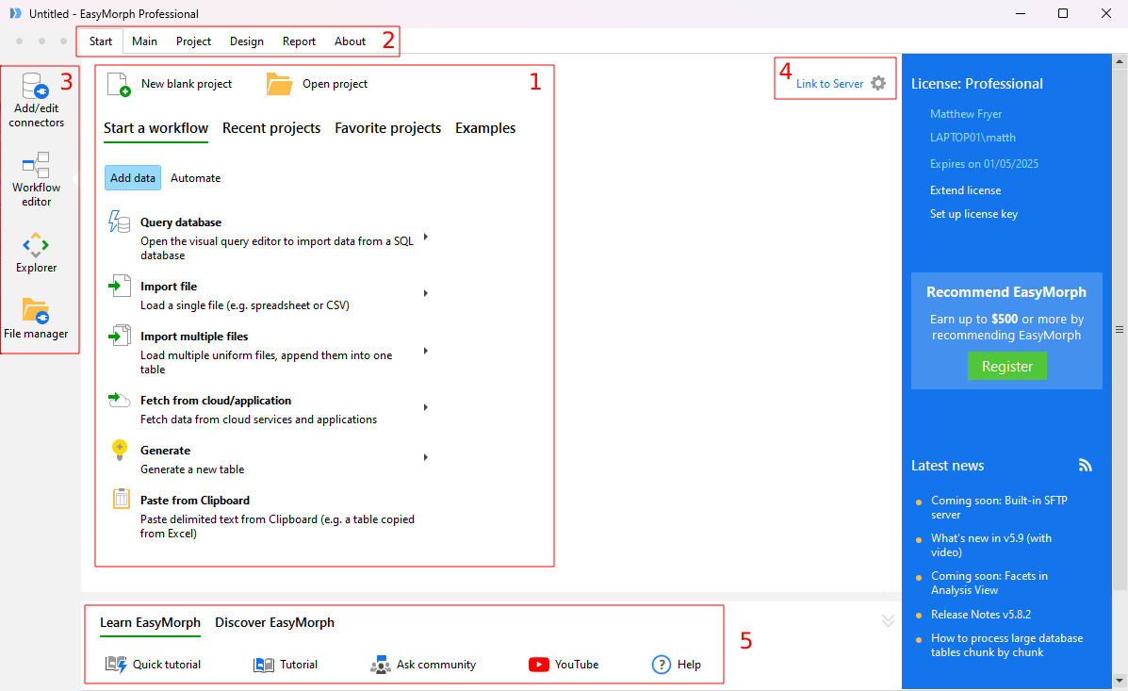
Task: Click the Quick tutorial book icon
Action: [116, 665]
